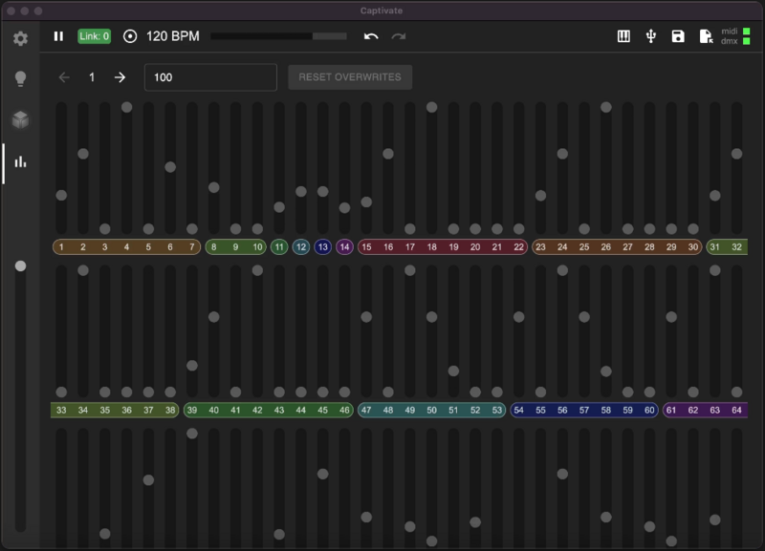Select channel label 50 in teal group

click(432, 411)
